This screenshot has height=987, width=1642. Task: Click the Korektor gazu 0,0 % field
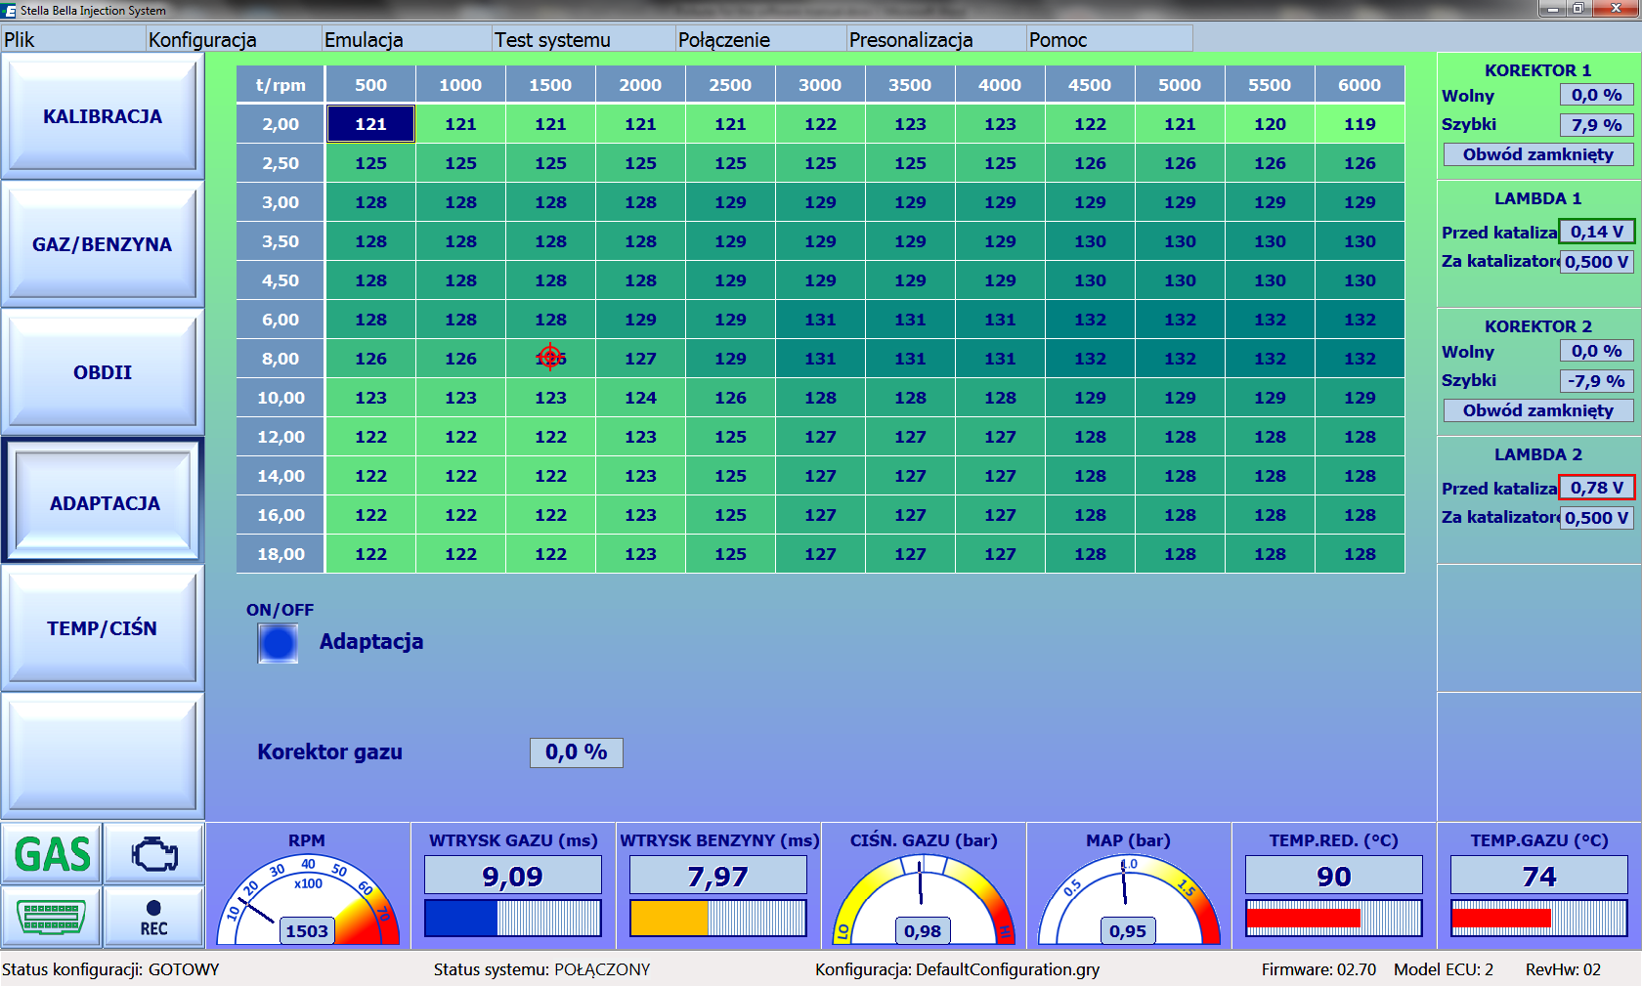coord(577,752)
